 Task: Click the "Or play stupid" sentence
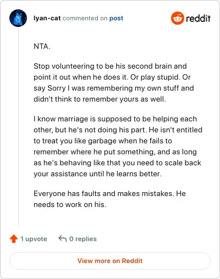click(x=155, y=77)
